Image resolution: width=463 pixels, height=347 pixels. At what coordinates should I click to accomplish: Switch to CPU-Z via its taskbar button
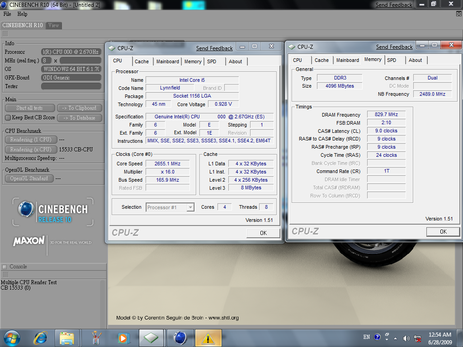(151, 338)
